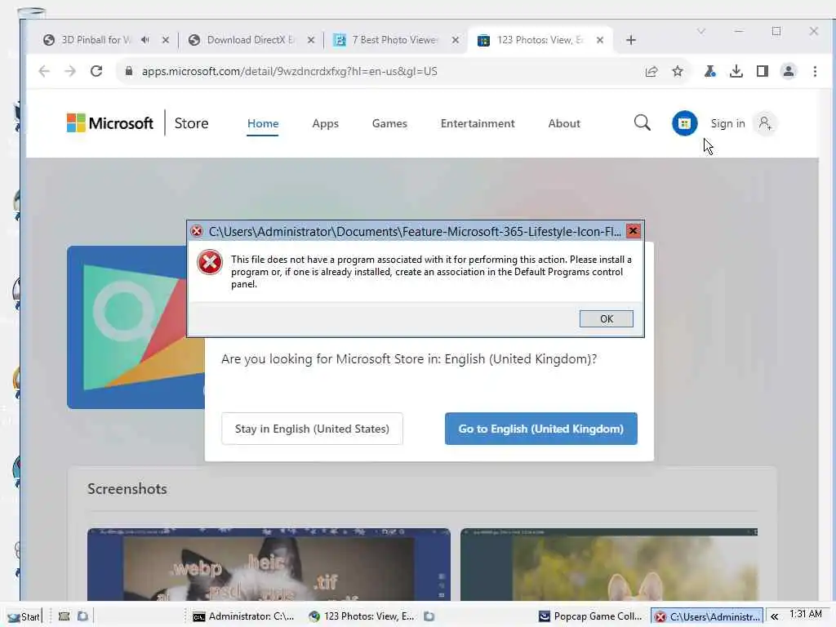The height and width of the screenshot is (627, 836).
Task: Expand the system tray hidden icons
Action: tap(774, 616)
